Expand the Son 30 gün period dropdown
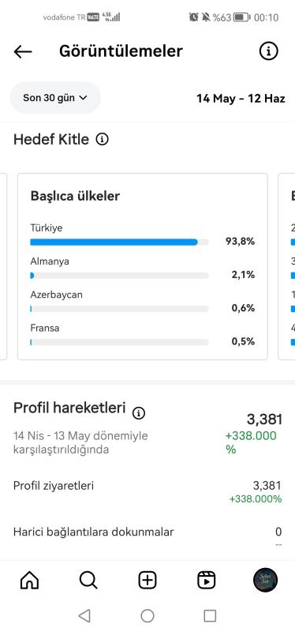This screenshot has width=295, height=632. pos(55,97)
